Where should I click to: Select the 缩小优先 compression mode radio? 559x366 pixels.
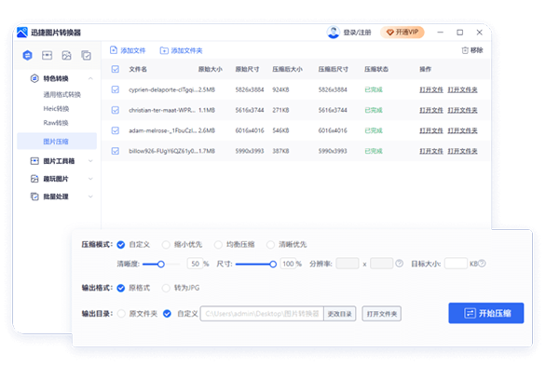point(166,245)
